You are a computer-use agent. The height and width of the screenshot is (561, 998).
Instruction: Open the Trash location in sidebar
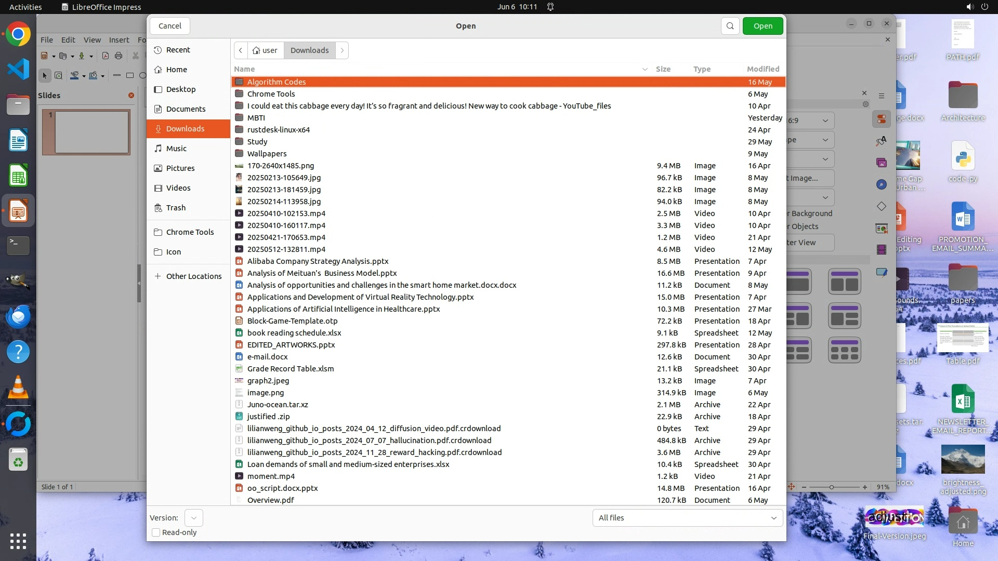[x=176, y=208]
